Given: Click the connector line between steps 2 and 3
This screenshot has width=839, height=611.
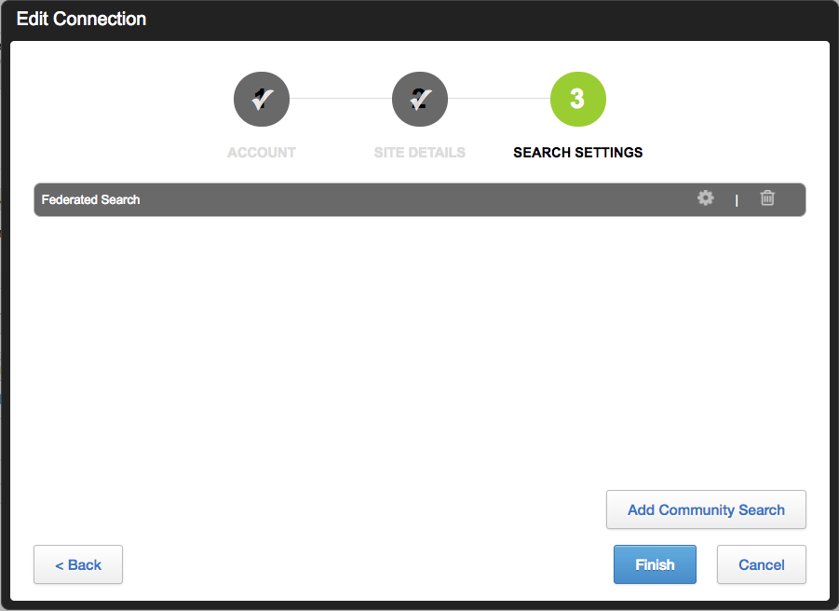Looking at the screenshot, I should click(x=499, y=99).
